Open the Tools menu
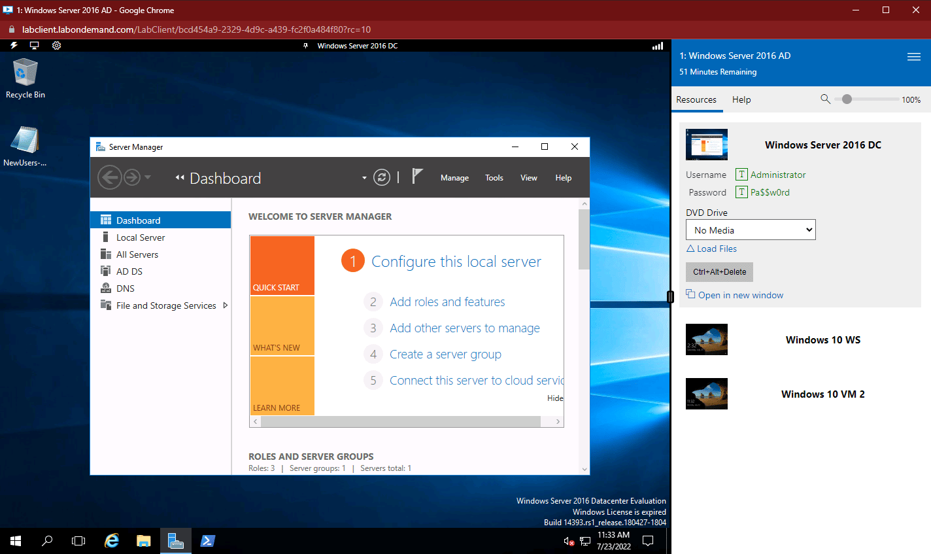931x554 pixels. coord(494,178)
